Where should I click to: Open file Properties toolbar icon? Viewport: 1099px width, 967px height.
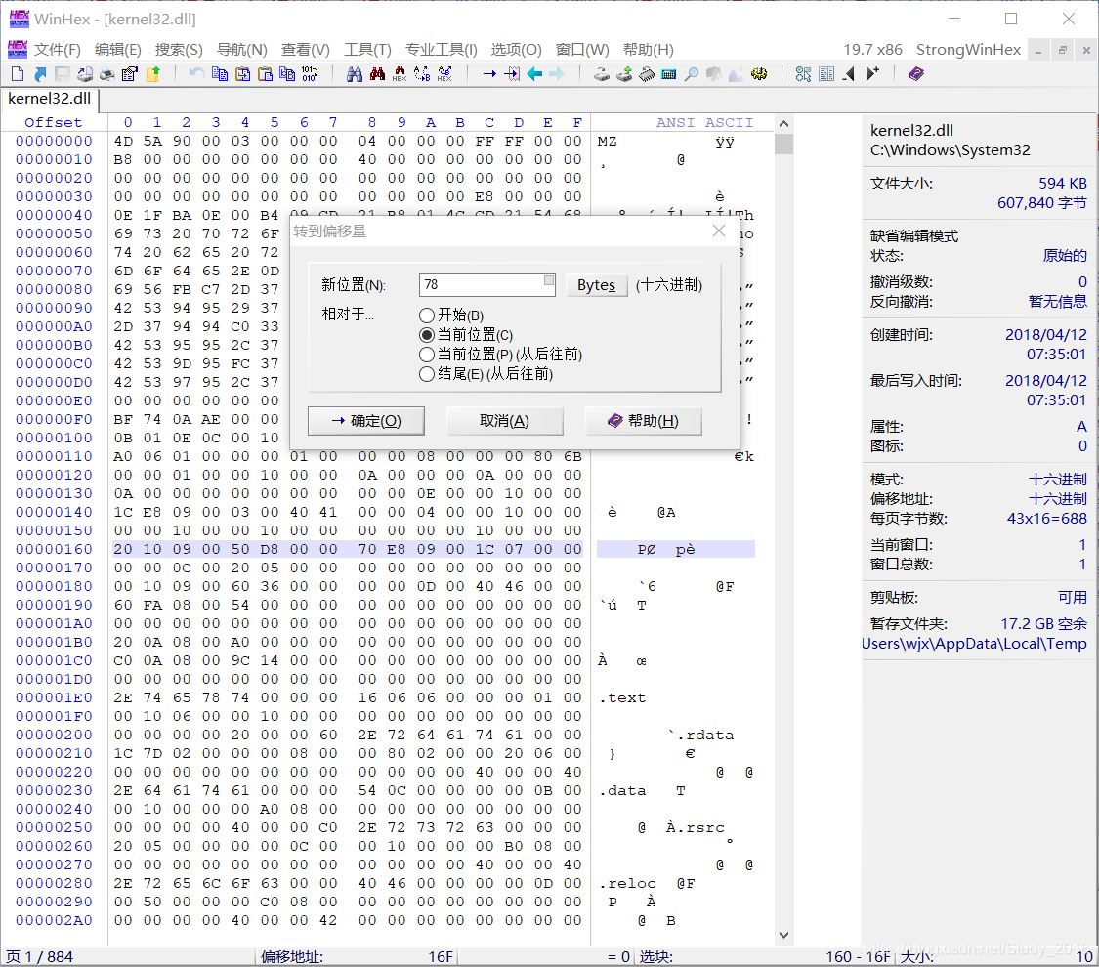pos(130,73)
